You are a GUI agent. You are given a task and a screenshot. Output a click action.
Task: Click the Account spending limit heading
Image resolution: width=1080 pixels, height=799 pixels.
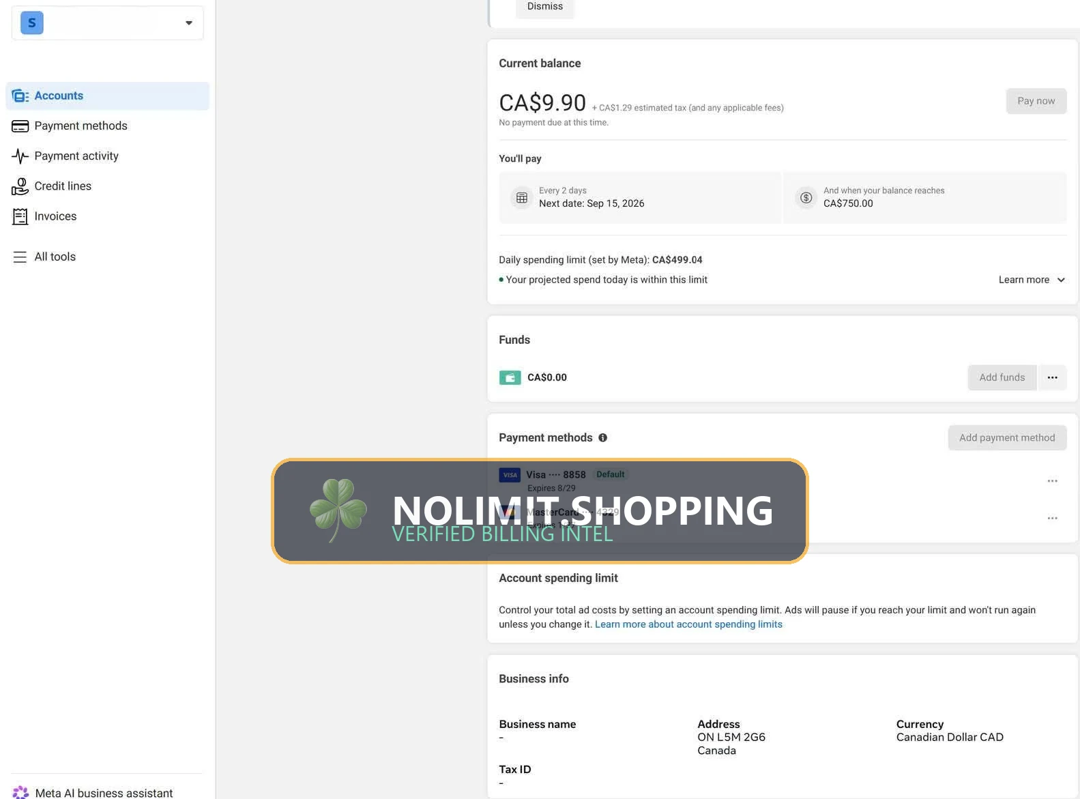tap(558, 578)
